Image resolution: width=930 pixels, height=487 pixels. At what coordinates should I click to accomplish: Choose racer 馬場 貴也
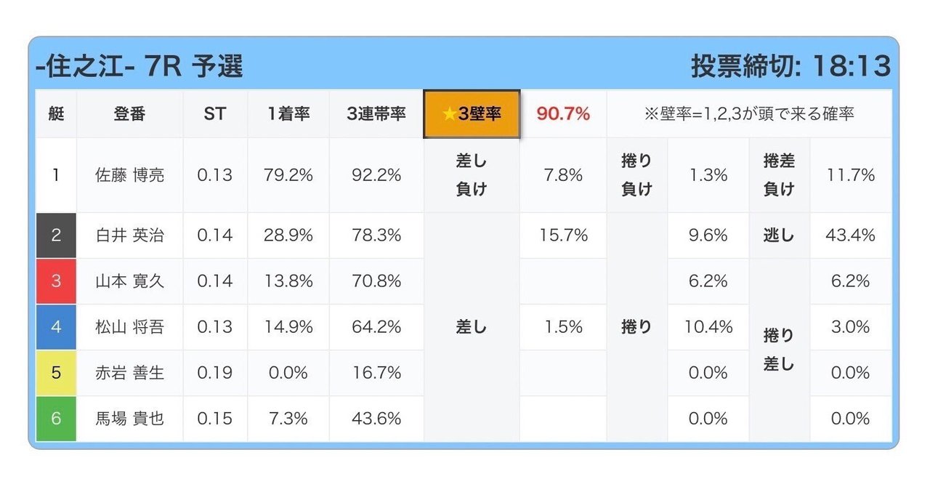(129, 419)
